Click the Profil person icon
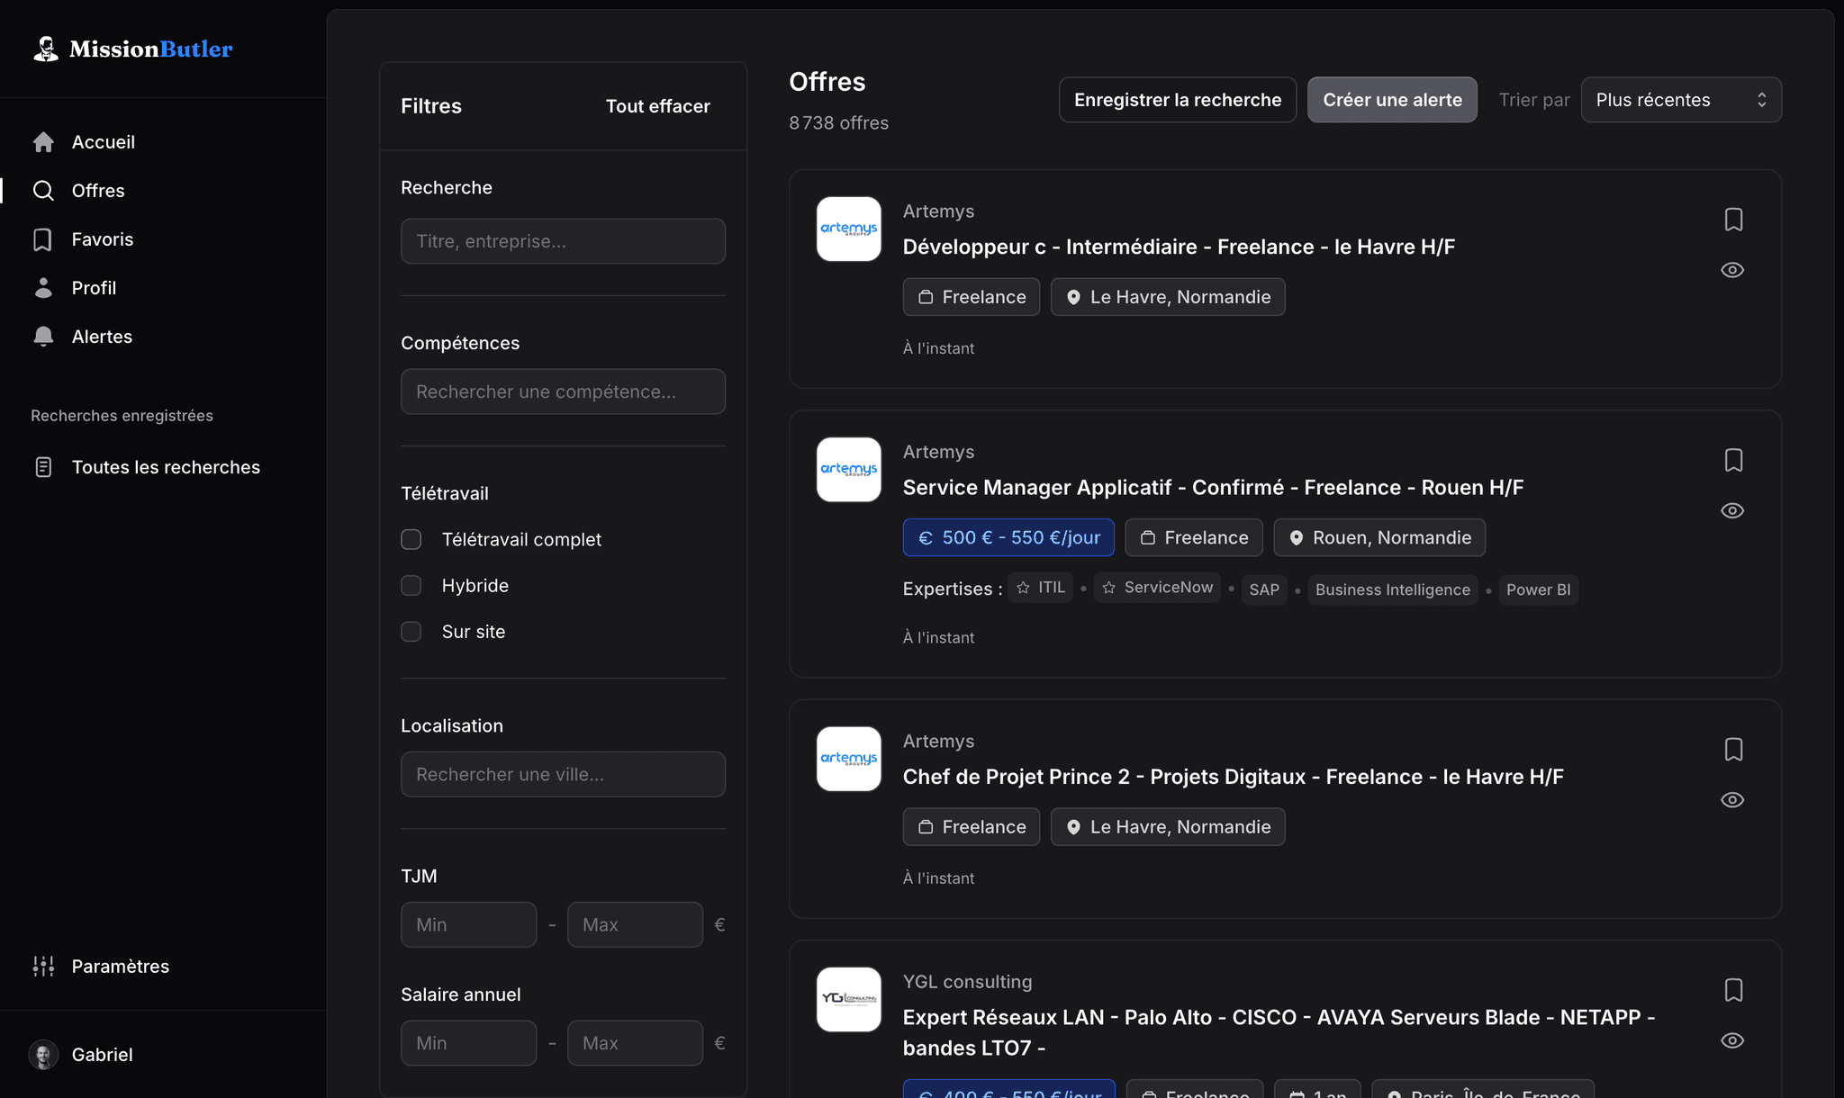 [x=43, y=288]
